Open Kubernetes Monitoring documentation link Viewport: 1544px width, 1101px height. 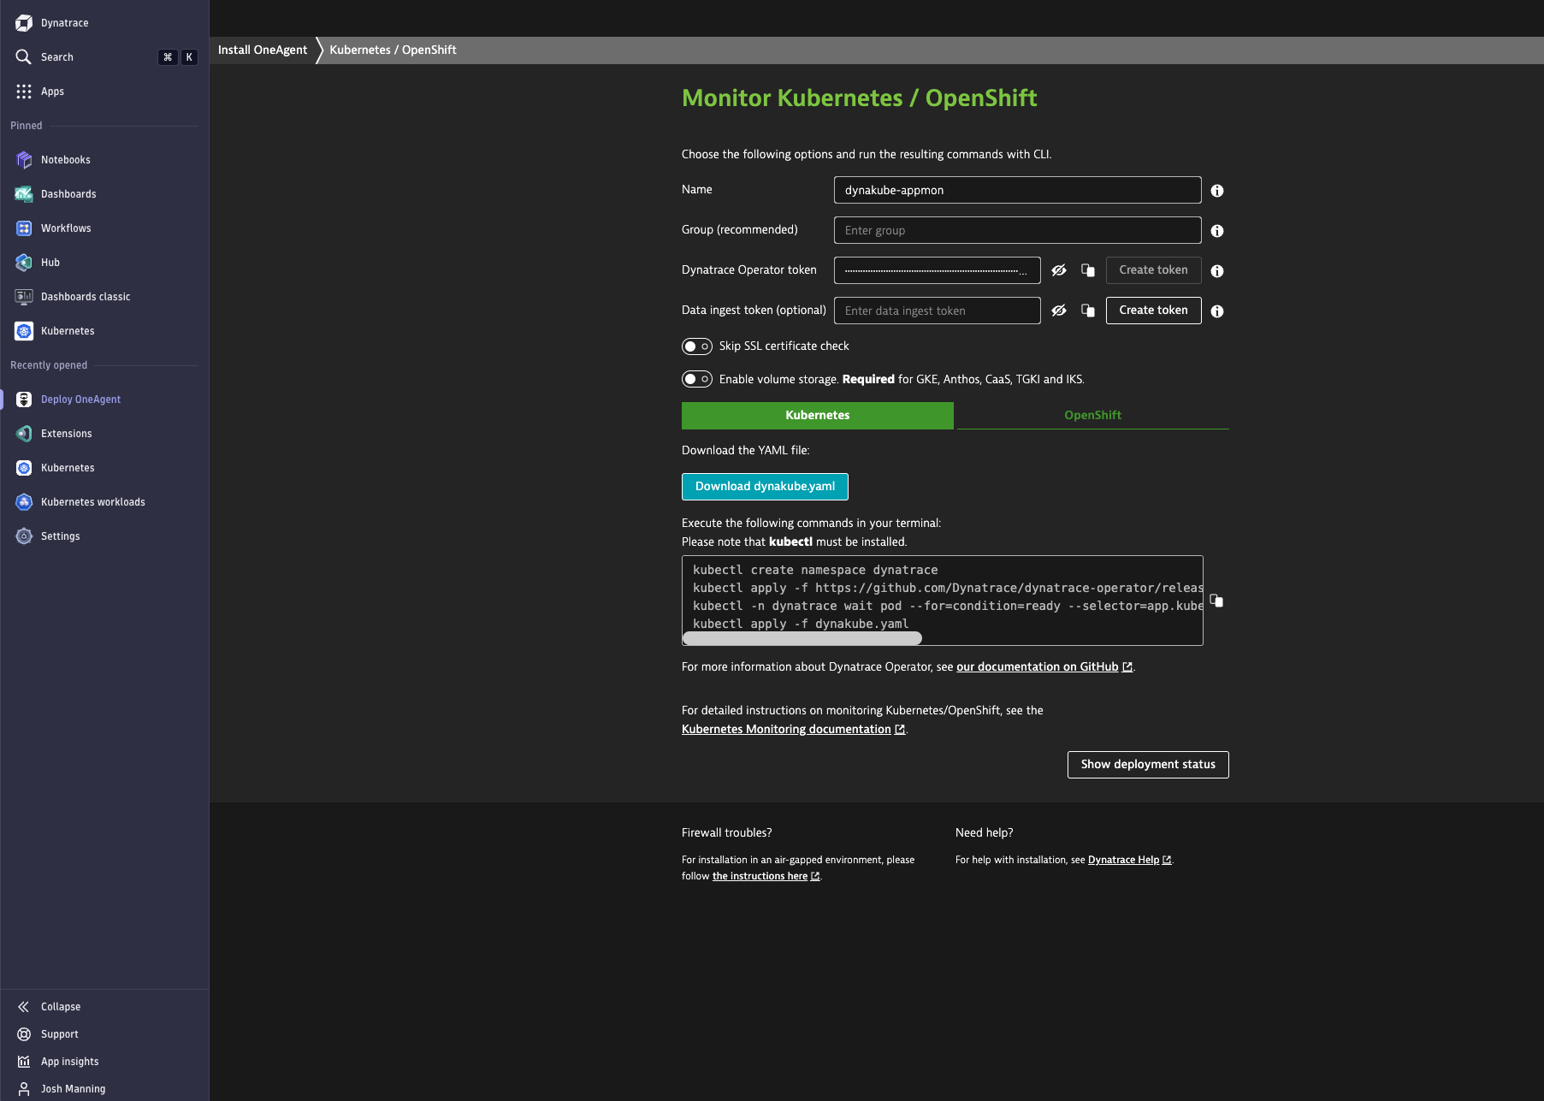[x=786, y=729]
